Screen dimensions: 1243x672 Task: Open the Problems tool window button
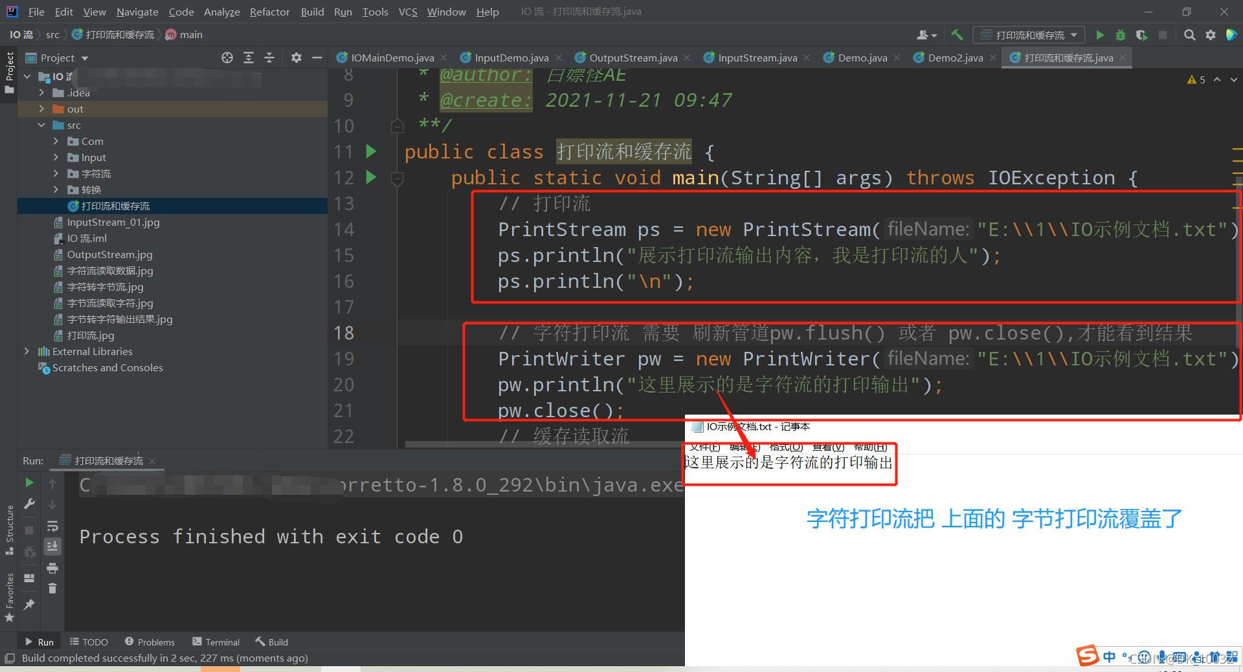point(150,642)
